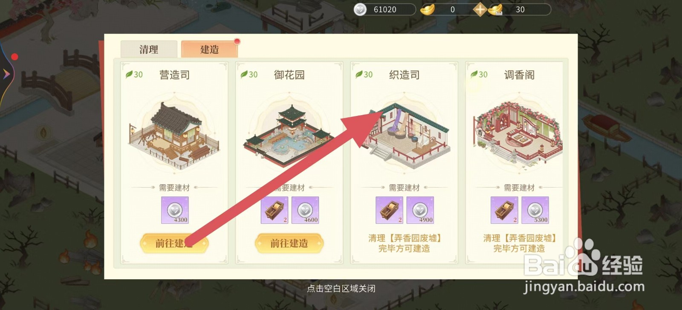Click the wood crate material icon under 织造司
The width and height of the screenshot is (682, 310).
click(x=389, y=210)
